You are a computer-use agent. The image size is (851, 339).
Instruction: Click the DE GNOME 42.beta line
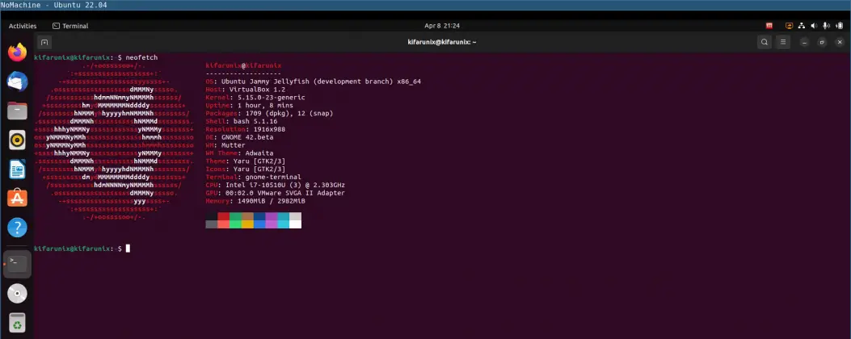239,137
